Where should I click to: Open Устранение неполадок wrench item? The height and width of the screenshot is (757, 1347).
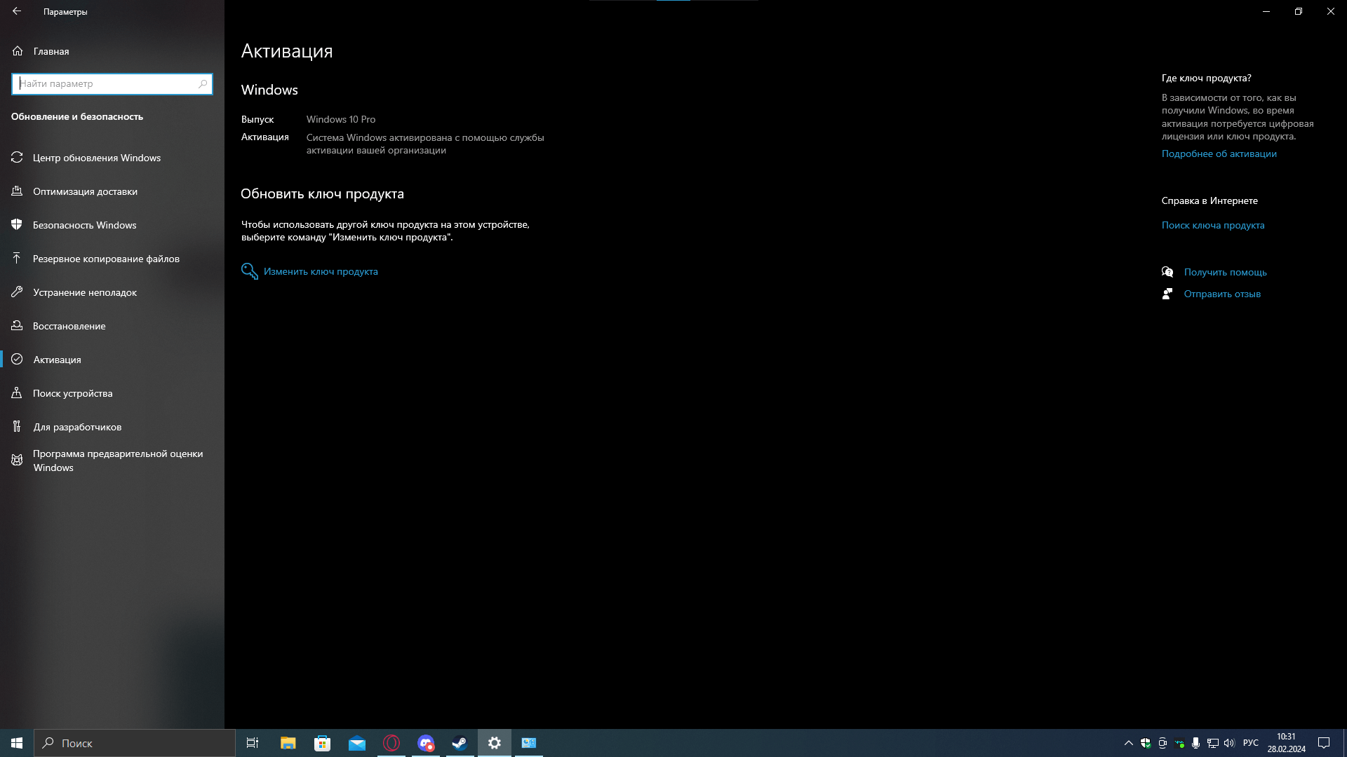click(84, 292)
